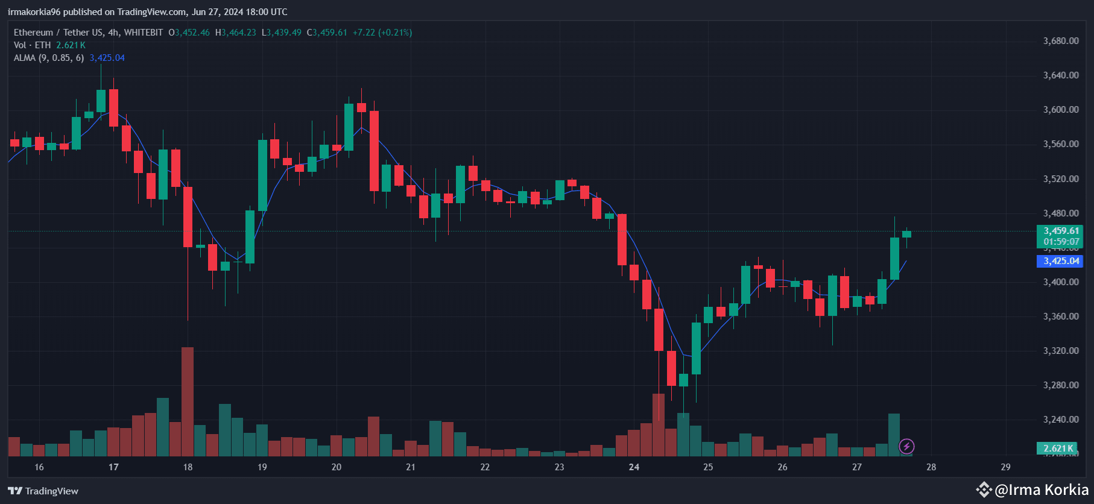This screenshot has height=504, width=1094.
Task: Select date 24 on the time axis
Action: point(634,467)
